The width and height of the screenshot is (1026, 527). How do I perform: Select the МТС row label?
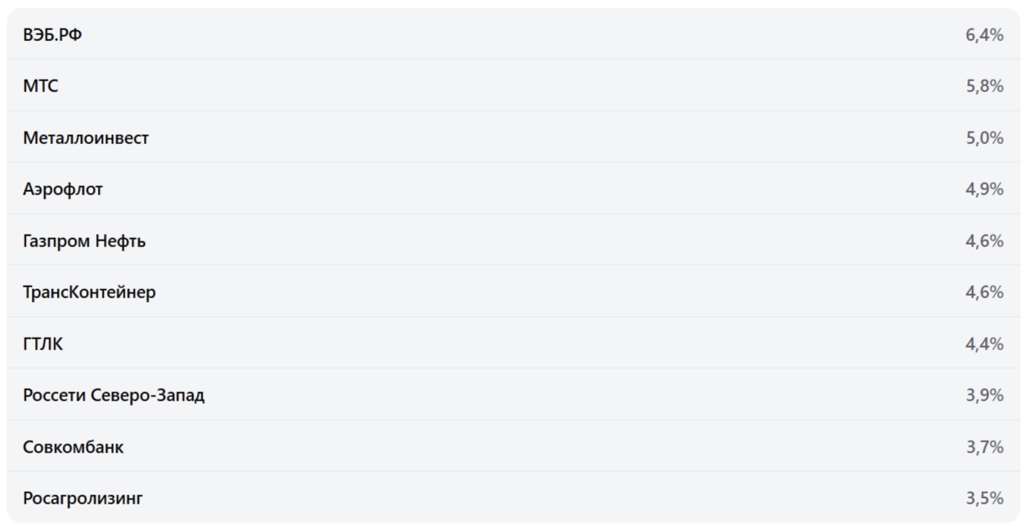tap(41, 86)
